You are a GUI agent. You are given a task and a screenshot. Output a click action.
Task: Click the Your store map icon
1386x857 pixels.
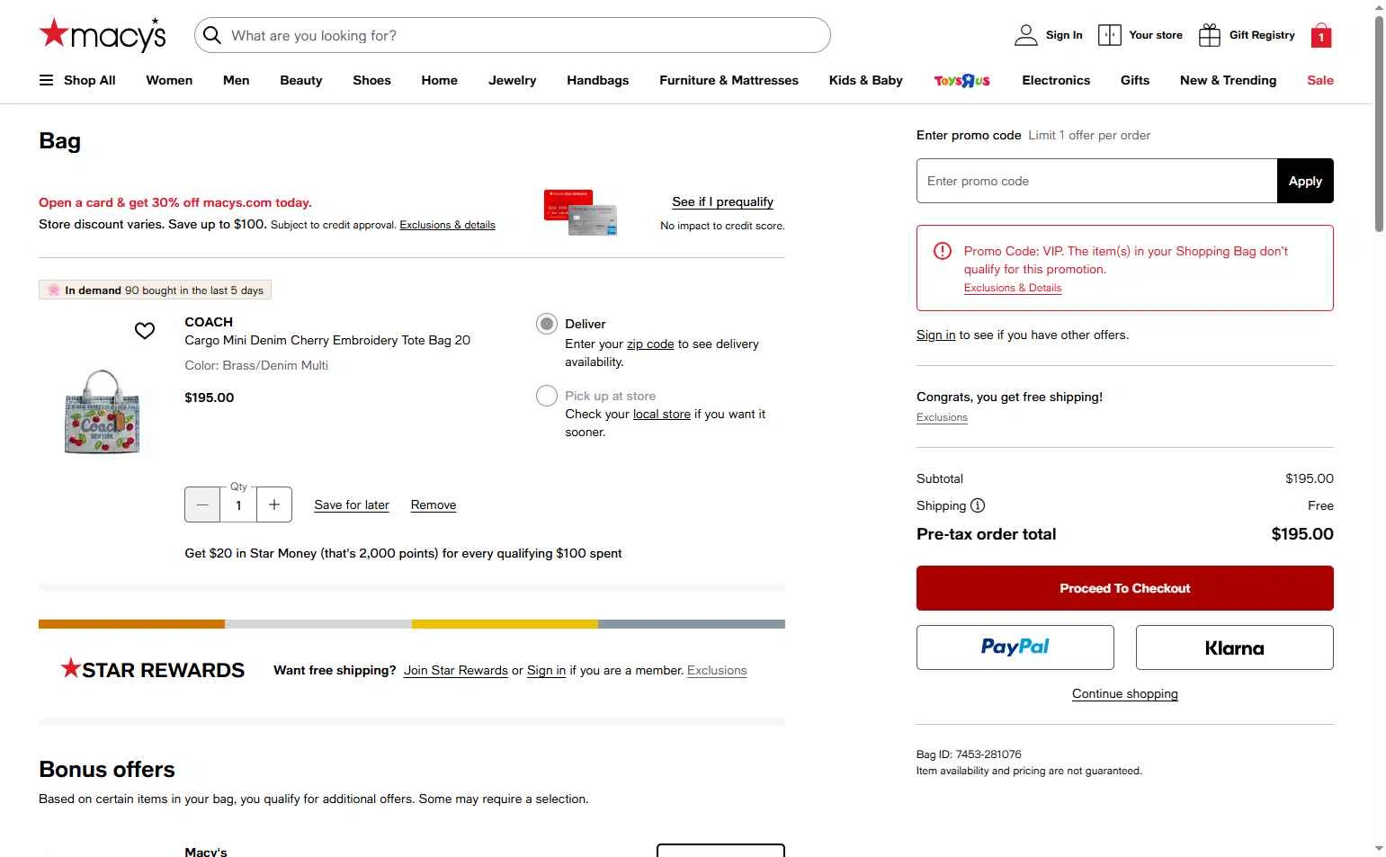coord(1110,35)
